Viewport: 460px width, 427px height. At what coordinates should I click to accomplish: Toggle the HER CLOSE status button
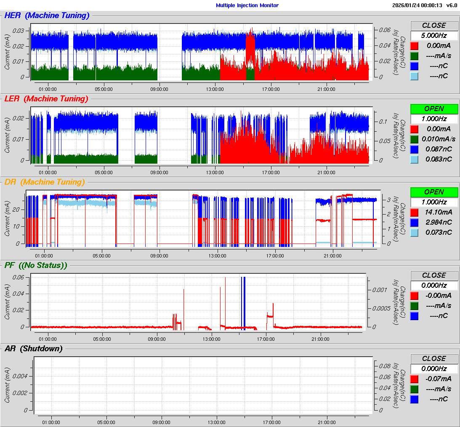434,26
